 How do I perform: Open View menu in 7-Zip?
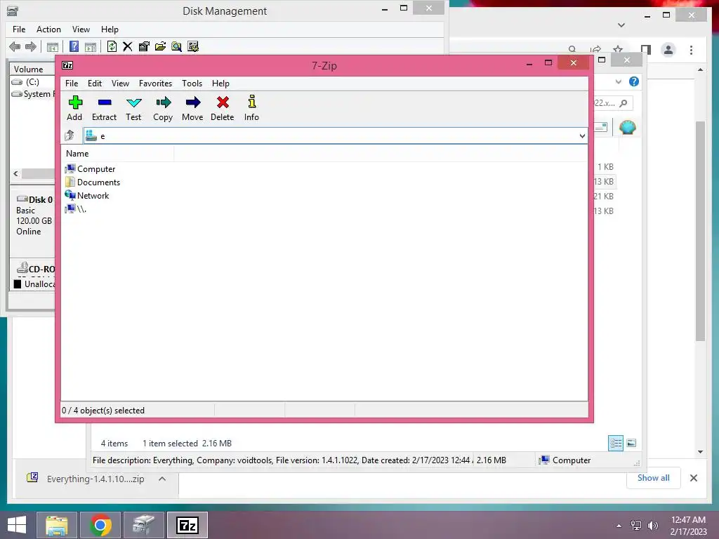coord(120,84)
